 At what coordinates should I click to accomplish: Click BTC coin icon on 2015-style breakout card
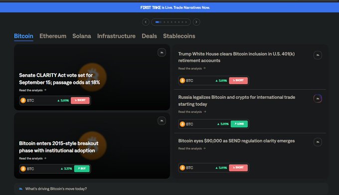(x=23, y=169)
